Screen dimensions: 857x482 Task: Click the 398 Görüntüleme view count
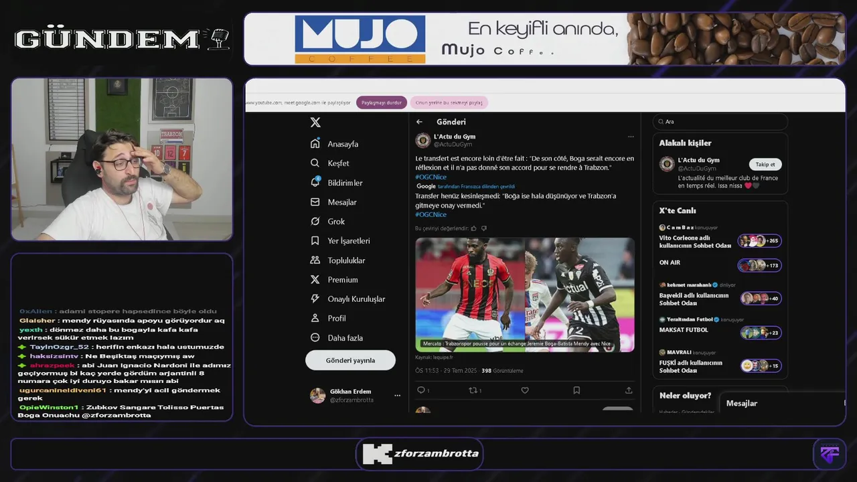coord(502,370)
